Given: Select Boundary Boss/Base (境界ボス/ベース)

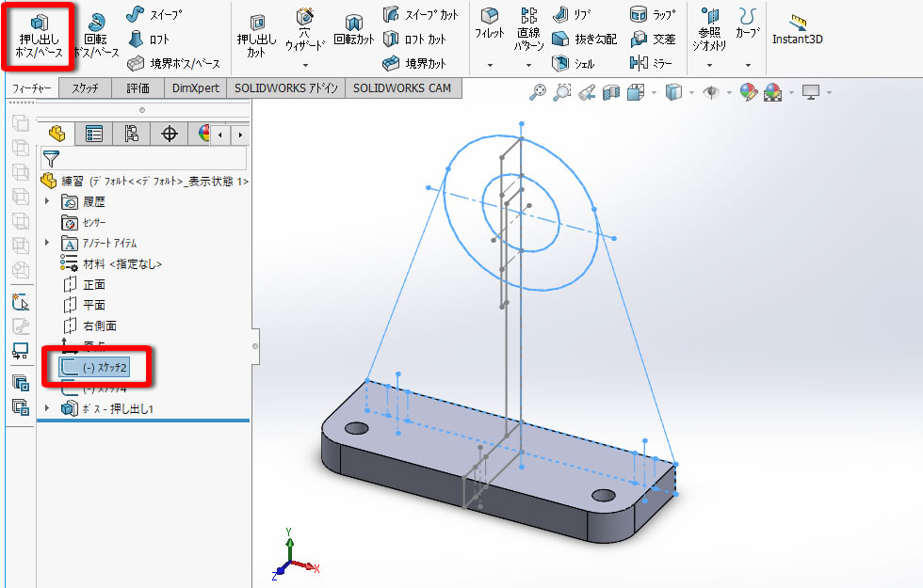Looking at the screenshot, I should (173, 63).
